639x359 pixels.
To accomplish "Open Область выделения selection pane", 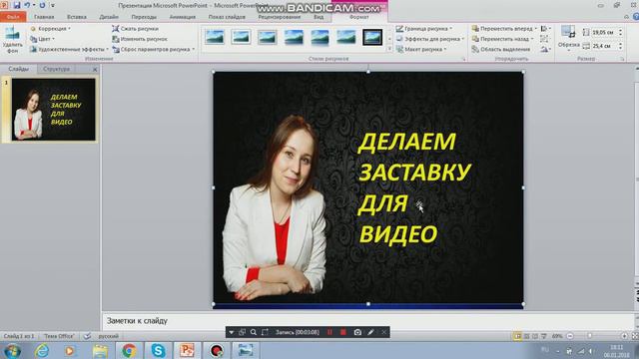I will pos(501,49).
